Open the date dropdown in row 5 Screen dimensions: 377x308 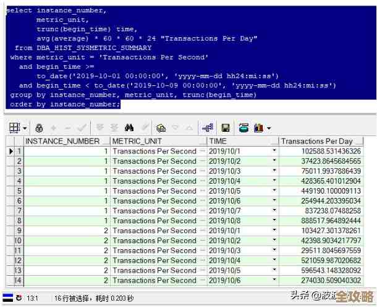[274, 190]
